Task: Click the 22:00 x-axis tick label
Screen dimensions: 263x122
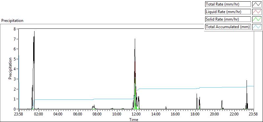Action: click(x=234, y=114)
